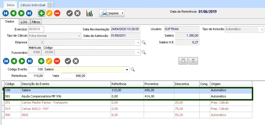This screenshot has height=125, width=265.
Task: Go to first record in top toolbar
Action: pyautogui.click(x=6, y=13)
